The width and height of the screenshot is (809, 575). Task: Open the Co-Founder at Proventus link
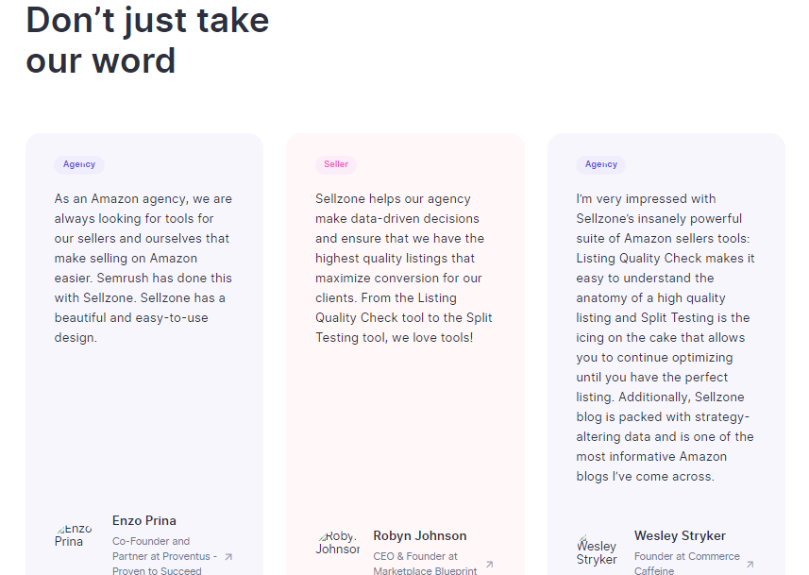[x=164, y=556]
